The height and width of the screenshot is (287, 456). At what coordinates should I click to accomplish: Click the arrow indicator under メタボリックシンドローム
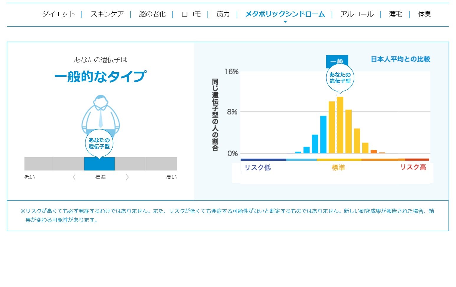tap(285, 22)
